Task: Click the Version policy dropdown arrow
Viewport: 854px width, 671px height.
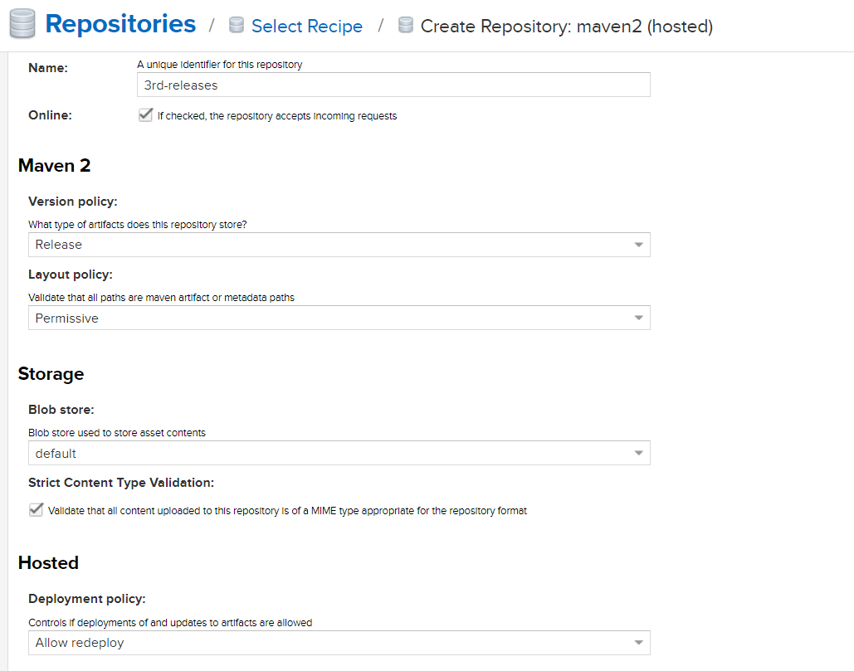Action: tap(638, 245)
